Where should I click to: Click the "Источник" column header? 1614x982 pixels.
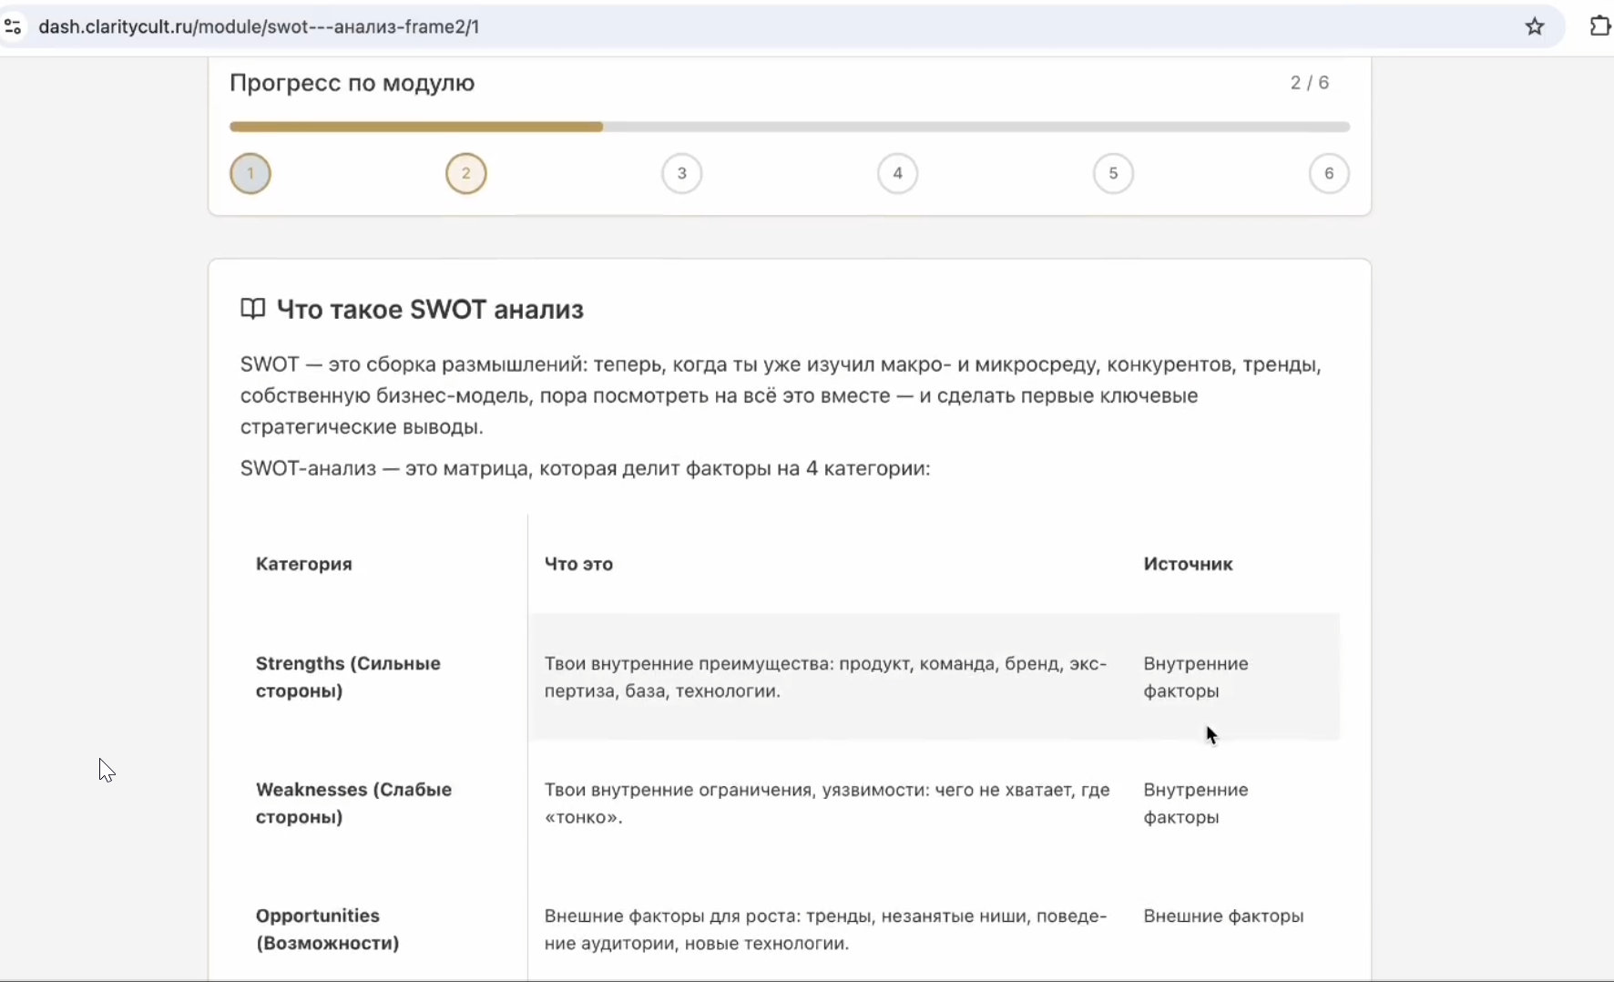1188,564
